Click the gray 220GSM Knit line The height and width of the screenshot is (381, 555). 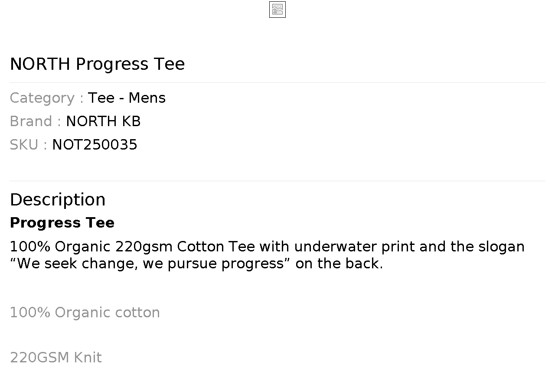[55, 358]
